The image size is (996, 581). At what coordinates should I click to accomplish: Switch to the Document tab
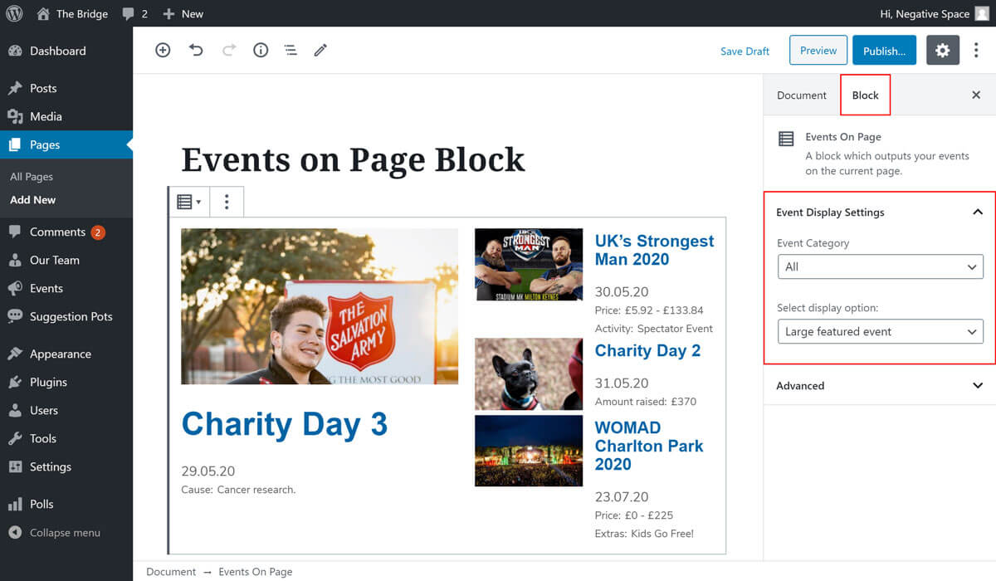(801, 95)
